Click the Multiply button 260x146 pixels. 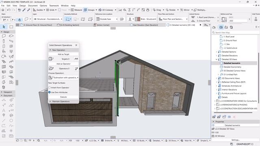[200, 10]
